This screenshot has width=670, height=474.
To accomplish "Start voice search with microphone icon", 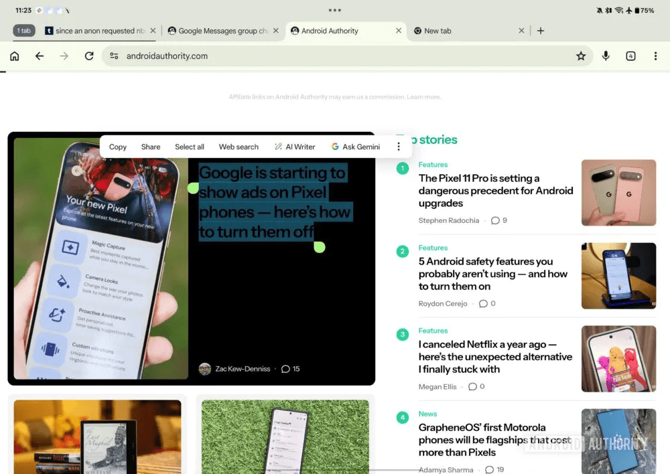I will [x=606, y=56].
